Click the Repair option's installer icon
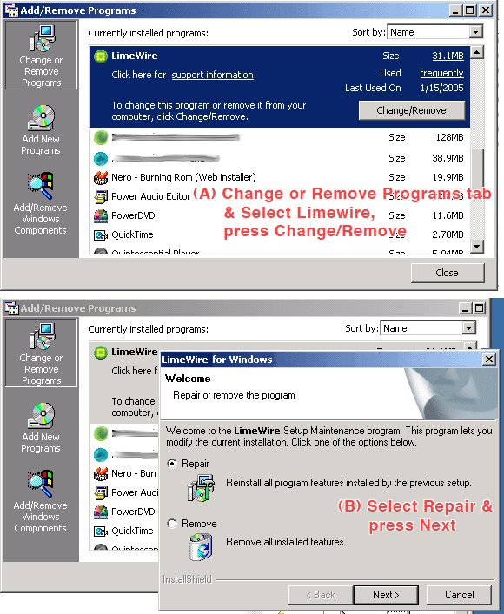Image resolution: width=504 pixels, height=614 pixels. coord(201,488)
